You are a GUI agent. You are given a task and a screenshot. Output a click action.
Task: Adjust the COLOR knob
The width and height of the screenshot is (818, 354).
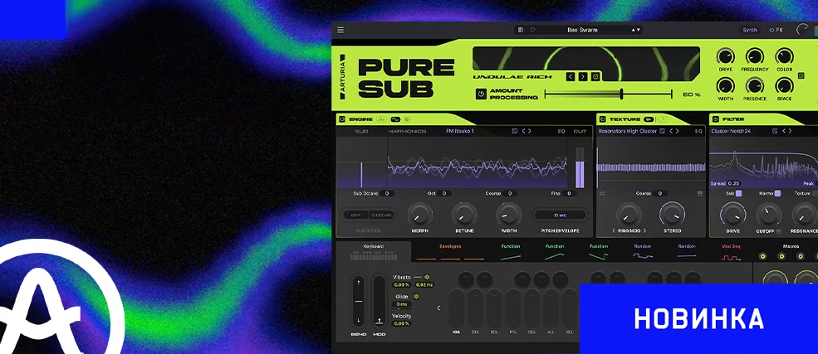784,56
